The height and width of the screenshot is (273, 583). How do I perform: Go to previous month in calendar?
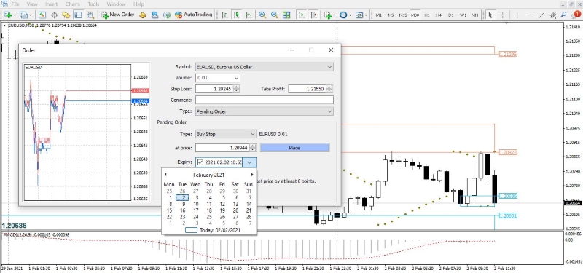click(x=165, y=175)
